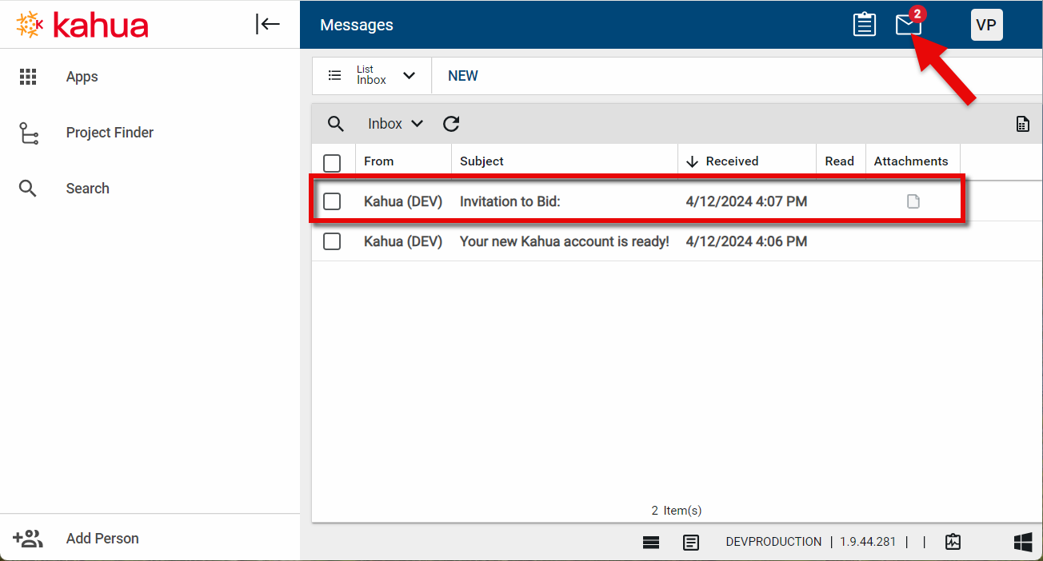This screenshot has width=1043, height=561.
Task: Refresh the Inbox message list
Action: click(x=451, y=124)
